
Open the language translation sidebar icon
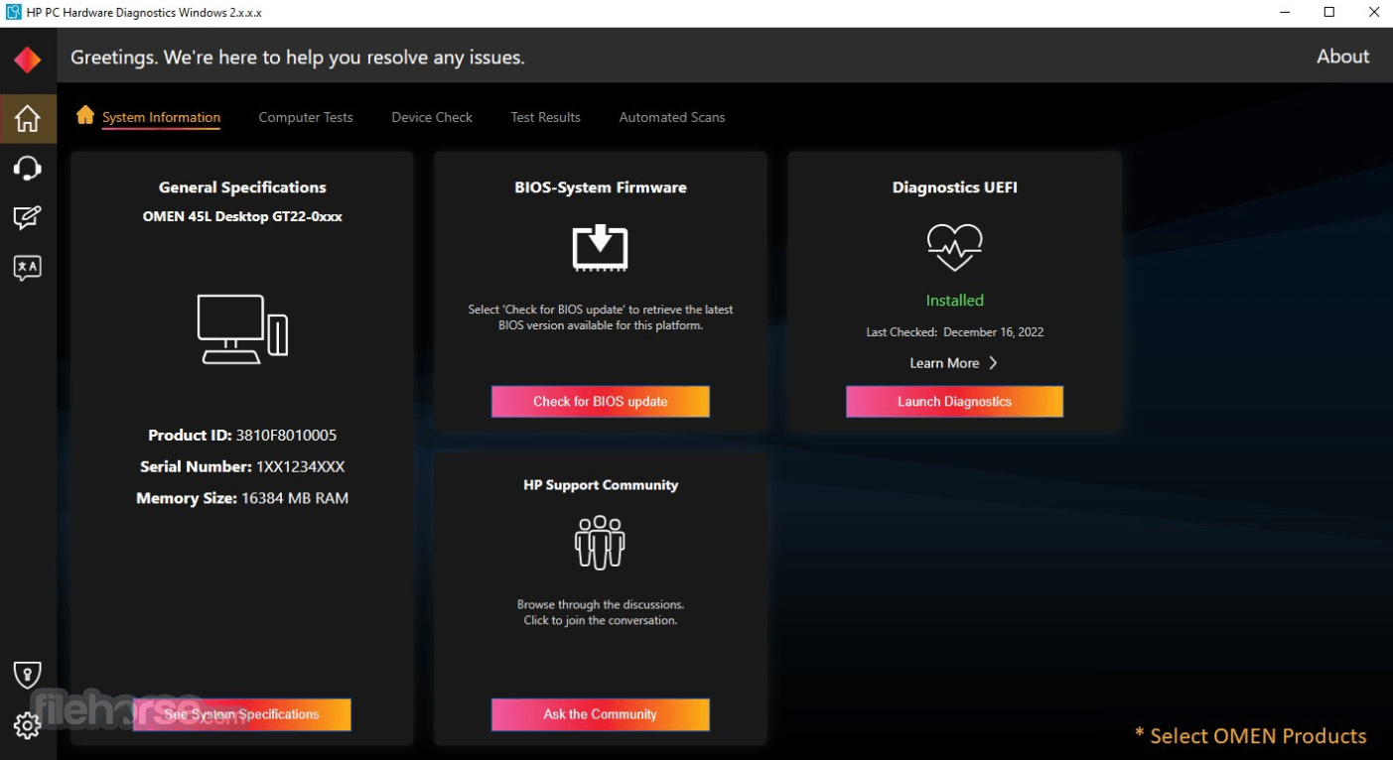27,267
